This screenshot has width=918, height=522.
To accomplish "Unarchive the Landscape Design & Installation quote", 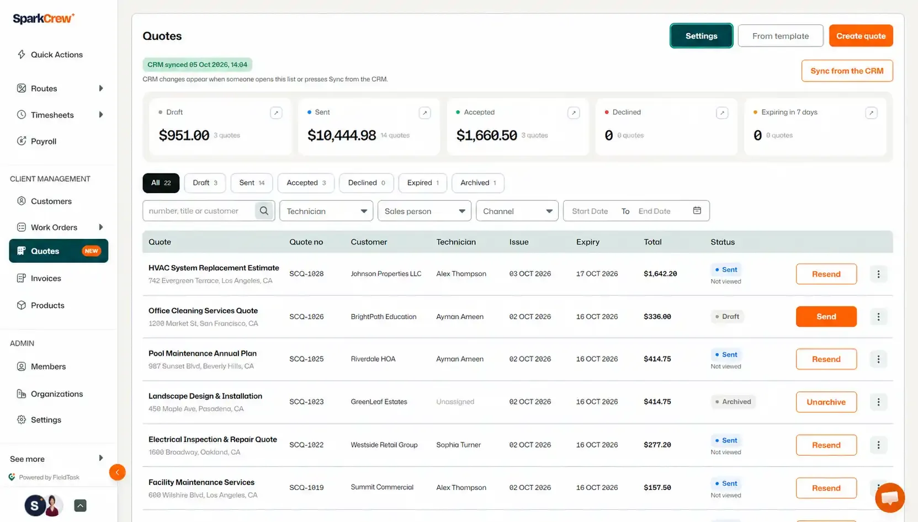I will click(826, 402).
